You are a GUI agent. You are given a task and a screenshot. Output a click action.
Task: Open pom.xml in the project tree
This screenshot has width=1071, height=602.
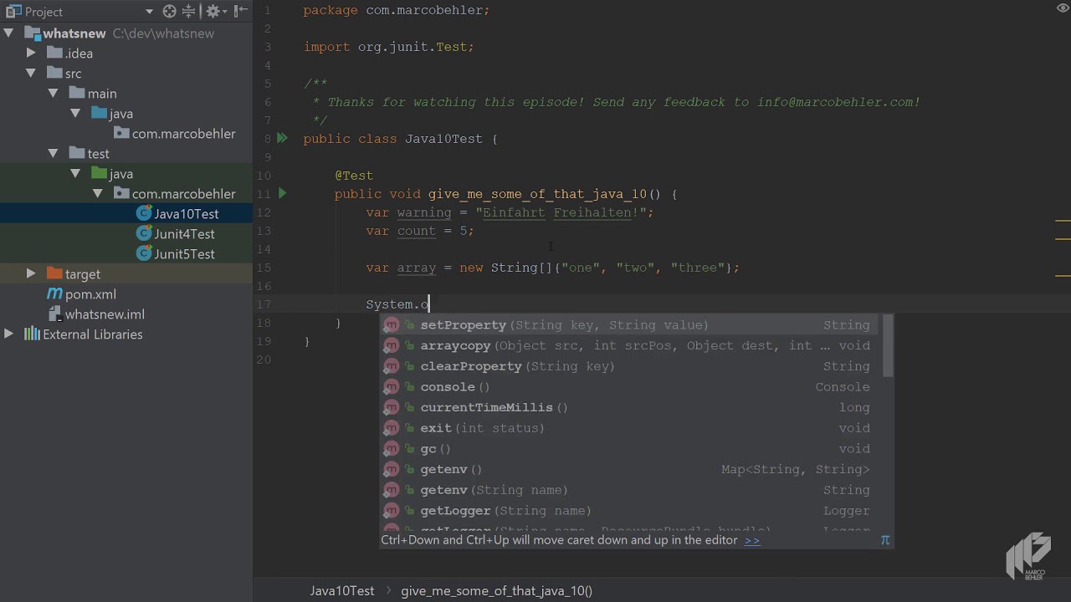[x=90, y=294]
